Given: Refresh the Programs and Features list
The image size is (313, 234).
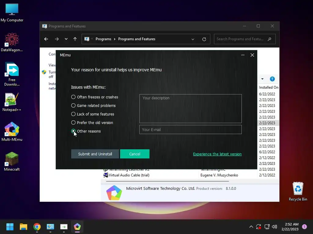Looking at the screenshot, I should (x=204, y=39).
